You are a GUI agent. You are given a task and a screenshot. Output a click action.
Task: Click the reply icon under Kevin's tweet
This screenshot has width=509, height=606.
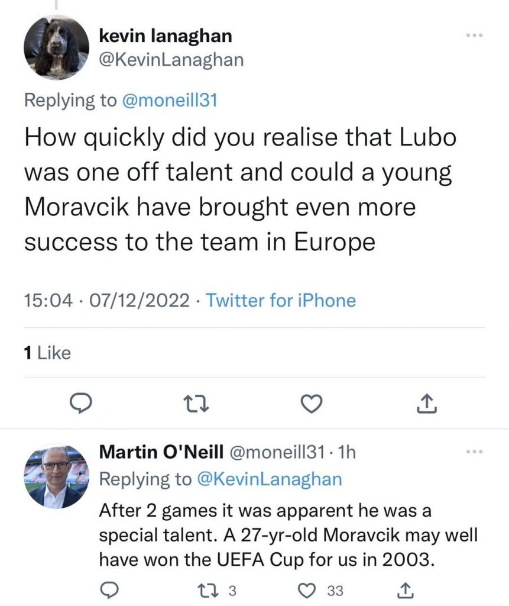[79, 403]
